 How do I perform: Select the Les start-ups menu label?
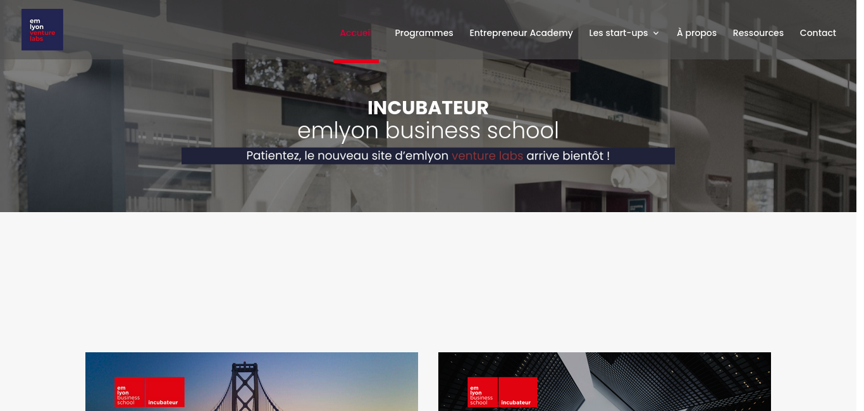click(619, 33)
